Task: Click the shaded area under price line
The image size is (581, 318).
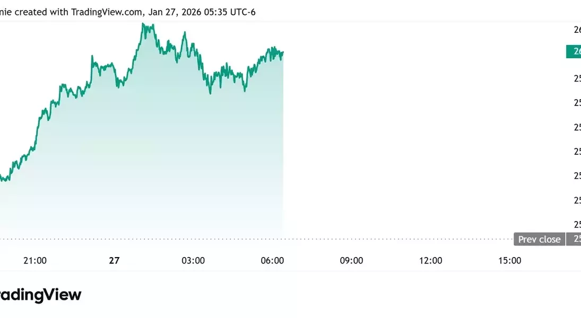Action: (x=159, y=159)
